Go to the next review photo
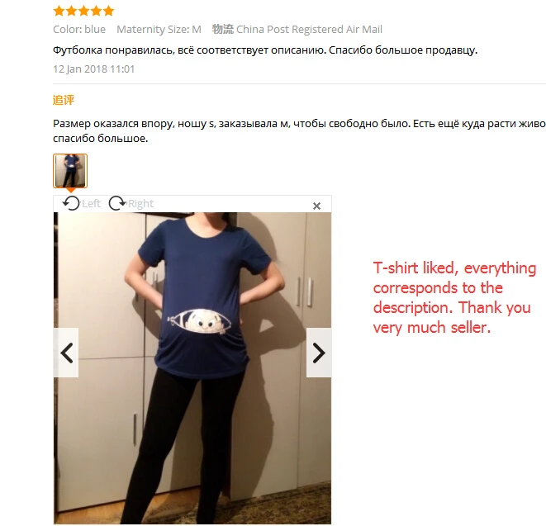The image size is (546, 526). pyautogui.click(x=319, y=353)
